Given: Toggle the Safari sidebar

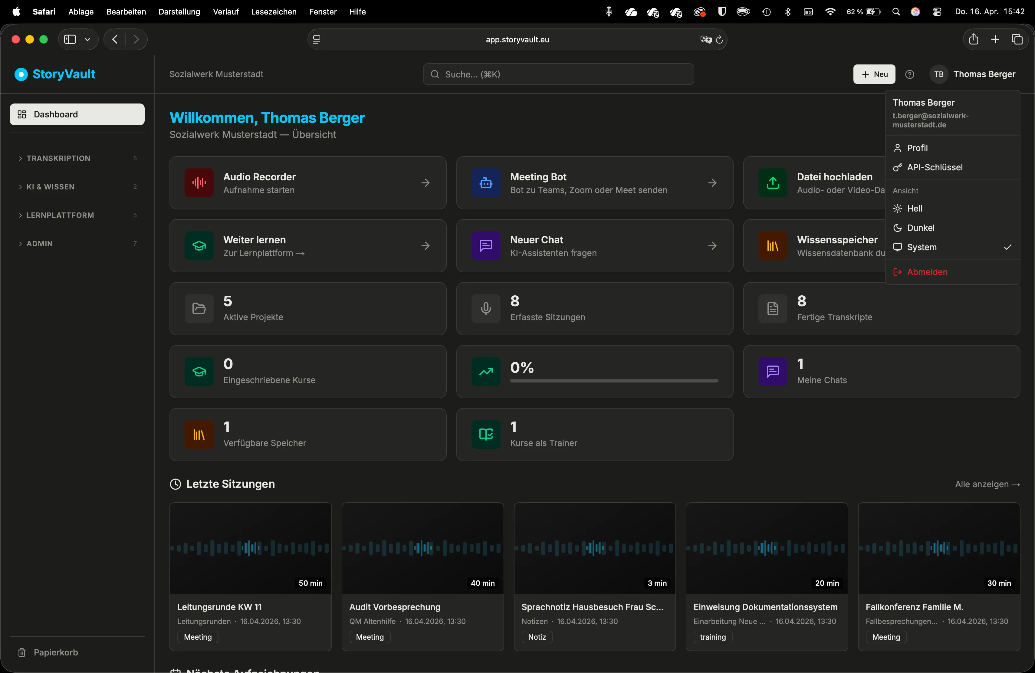Looking at the screenshot, I should (70, 40).
